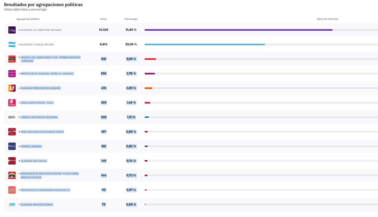This screenshot has height=217, width=378.
Task: Click the MOVIMIENTO AVANZADA SOCIALISTA party name
Action: (45, 190)
